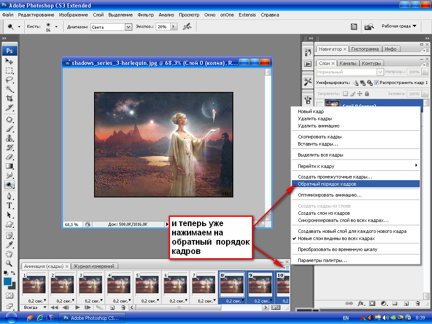Viewport: 432px width, 324px height.
Task: Select the Gradient tool
Action: tap(9, 166)
